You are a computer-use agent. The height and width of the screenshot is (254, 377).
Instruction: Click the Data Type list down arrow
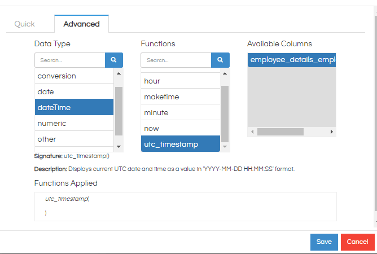click(x=119, y=147)
